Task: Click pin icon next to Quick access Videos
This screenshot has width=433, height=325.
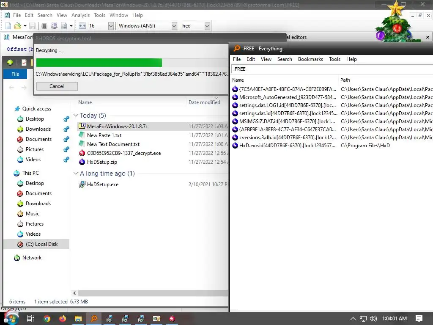Action: coord(66,160)
